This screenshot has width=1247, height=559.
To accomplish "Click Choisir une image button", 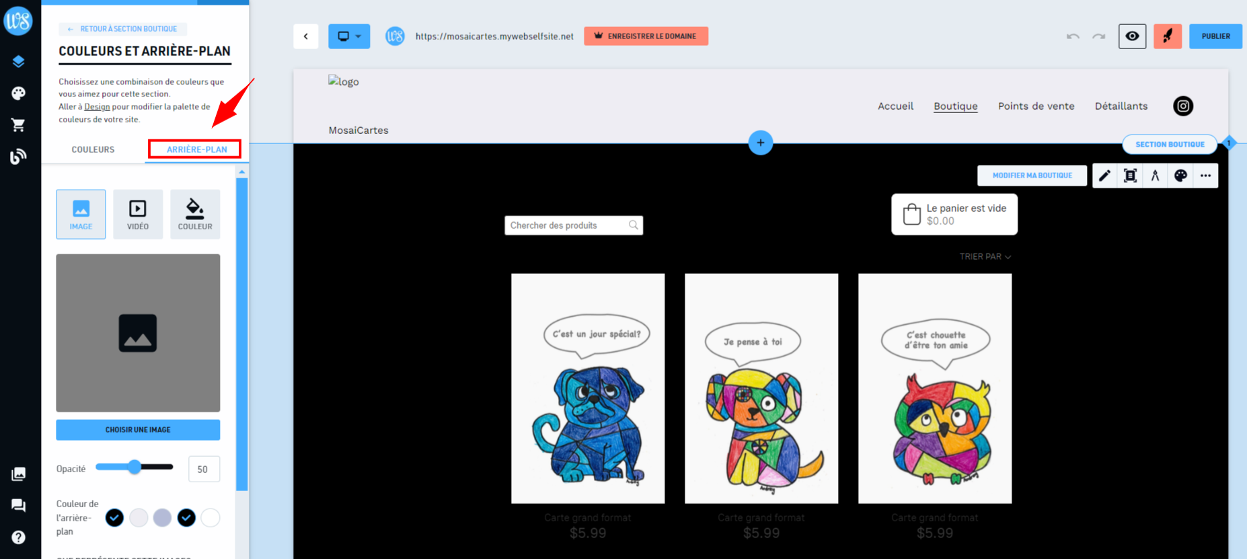I will point(138,430).
